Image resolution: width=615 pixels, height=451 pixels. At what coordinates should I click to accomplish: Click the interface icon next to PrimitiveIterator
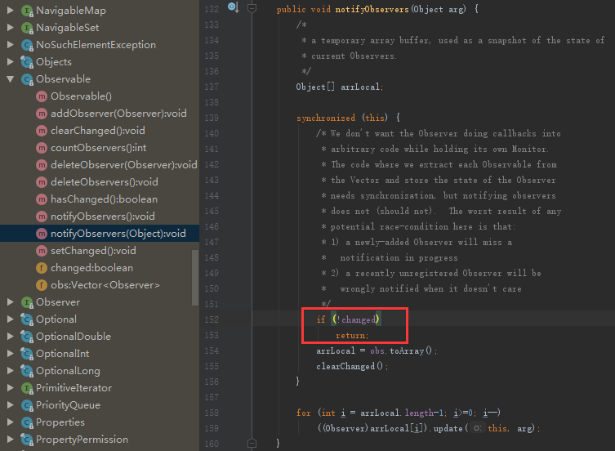[27, 388]
